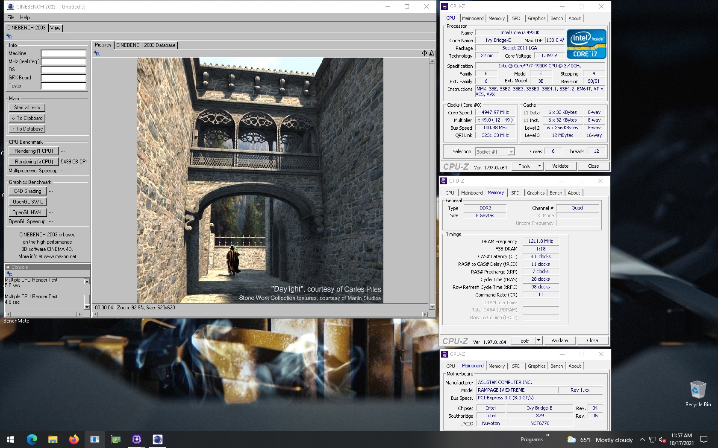This screenshot has height=448, width=718.
Task: Open About tab in bottom CPU-Z window
Action: 575,366
